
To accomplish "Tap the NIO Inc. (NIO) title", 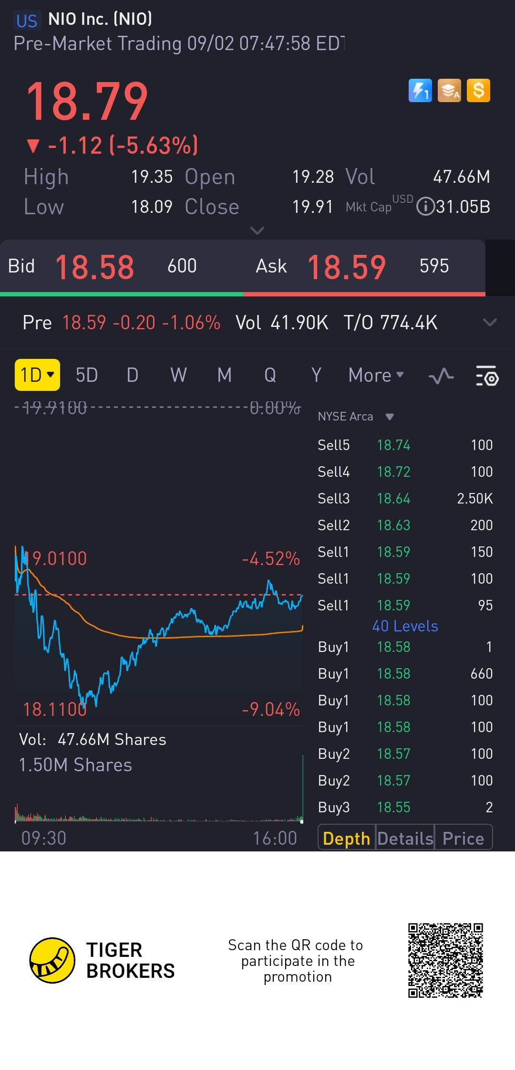I will click(x=100, y=19).
